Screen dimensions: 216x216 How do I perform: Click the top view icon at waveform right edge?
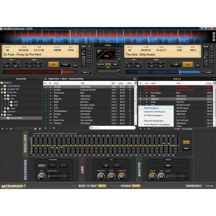click(214, 33)
